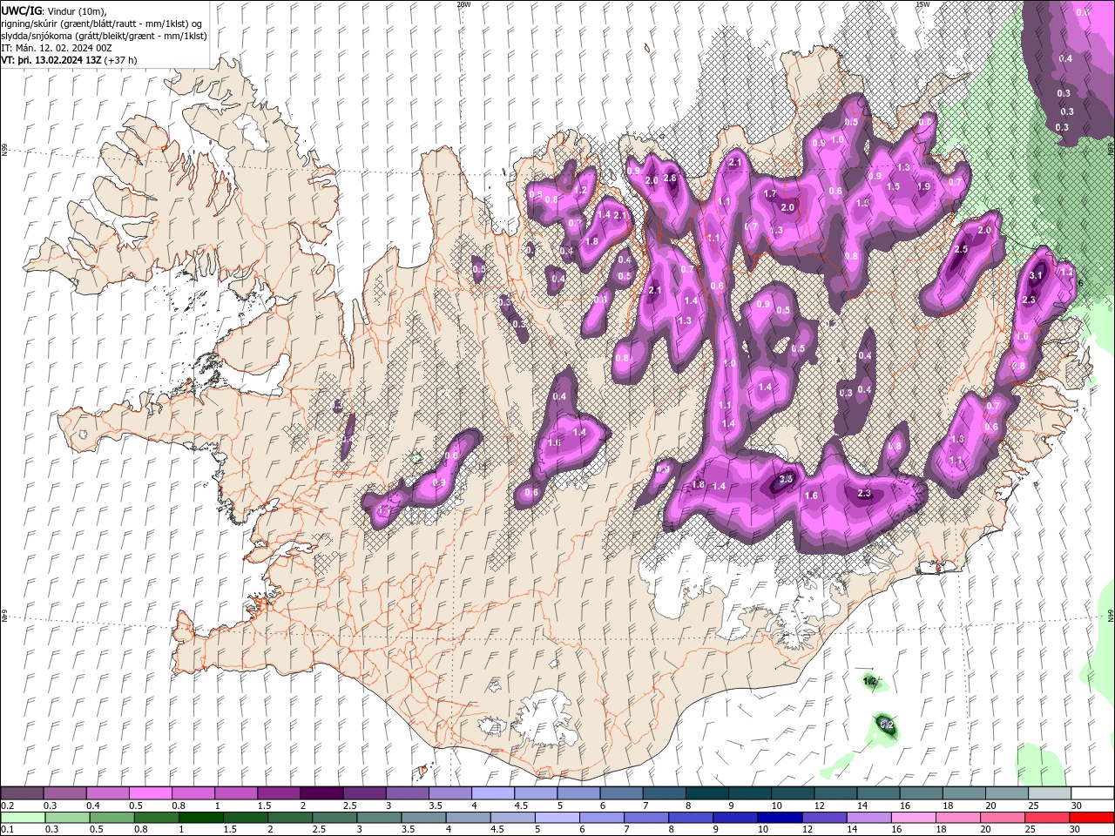Click the 1.9 snowfall value on the map
Image resolution: width=1115 pixels, height=836 pixels.
pos(923,186)
